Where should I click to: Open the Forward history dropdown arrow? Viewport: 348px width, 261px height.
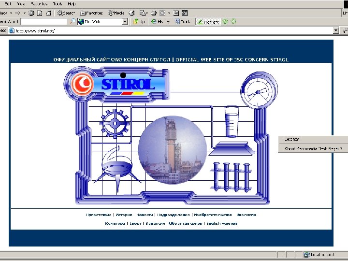(25, 13)
